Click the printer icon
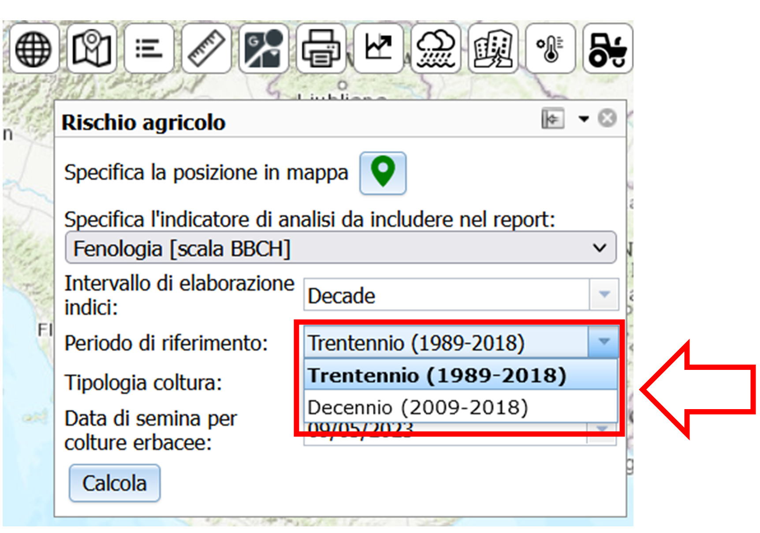 tap(321, 48)
